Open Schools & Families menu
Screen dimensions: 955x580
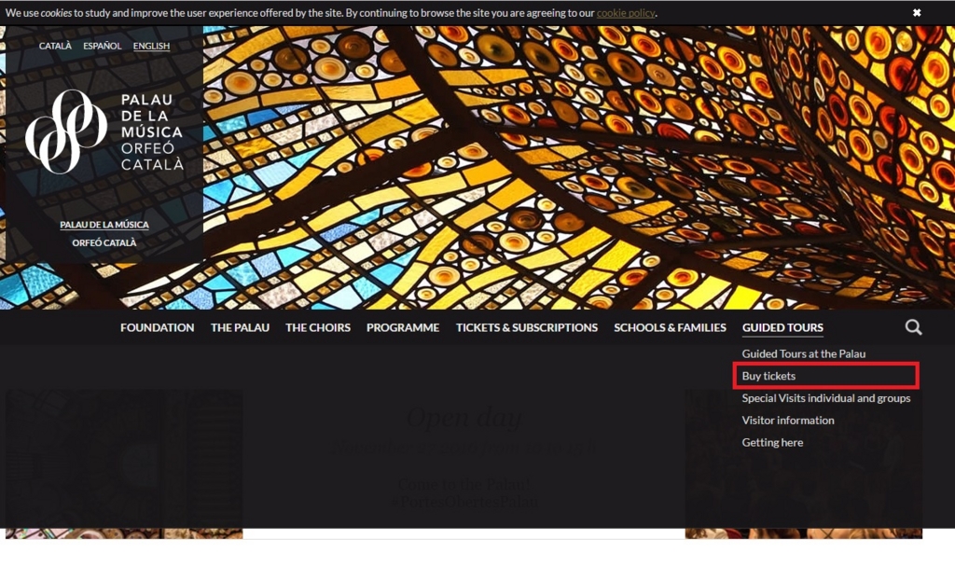pos(670,327)
